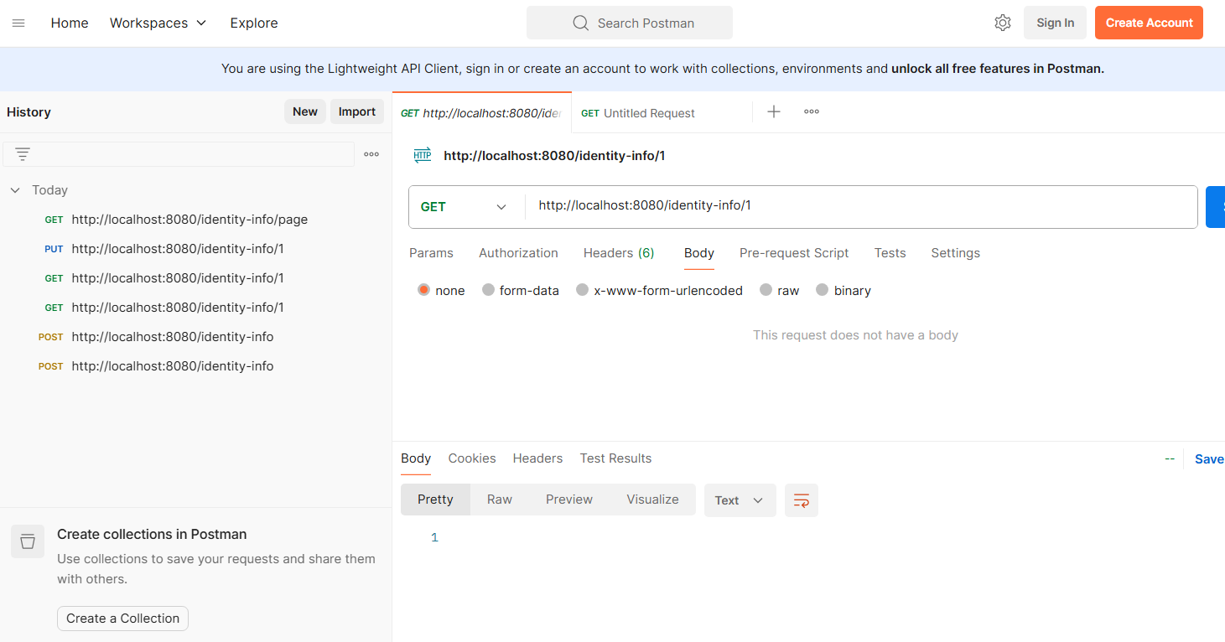The image size is (1225, 642).
Task: Switch to the Authorization tab
Action: [518, 253]
